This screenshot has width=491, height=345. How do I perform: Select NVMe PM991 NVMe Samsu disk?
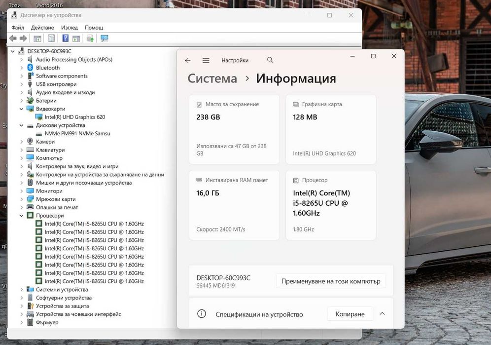(77, 133)
